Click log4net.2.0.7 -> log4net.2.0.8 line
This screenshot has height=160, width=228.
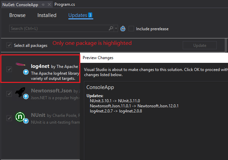pos(116,111)
